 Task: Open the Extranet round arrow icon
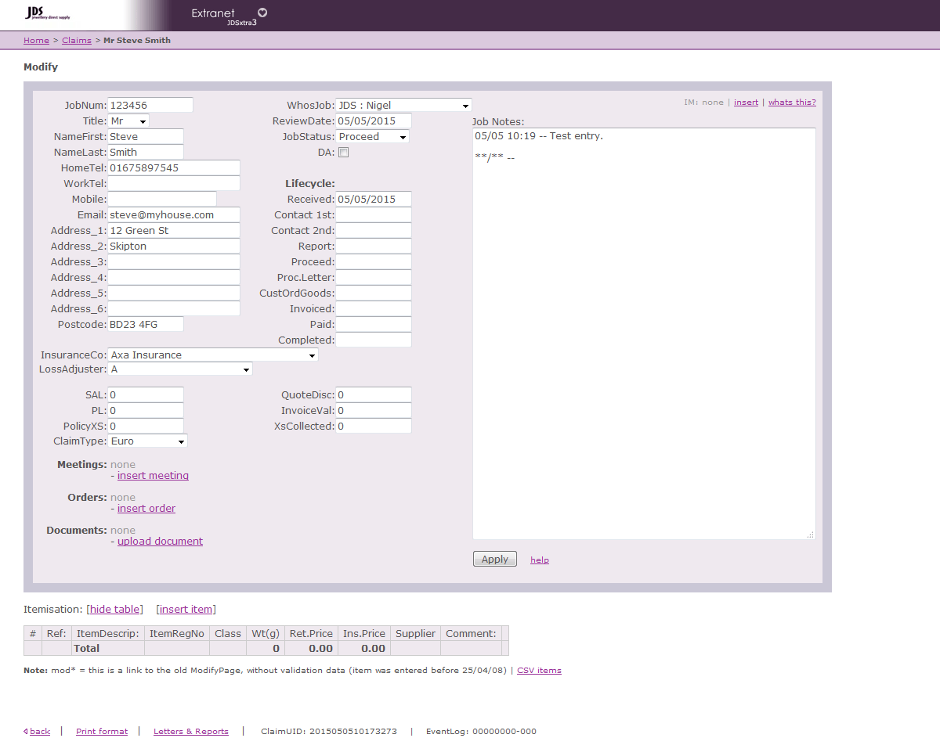(262, 13)
